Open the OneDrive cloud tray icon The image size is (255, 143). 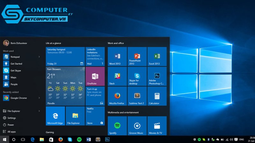(218, 140)
